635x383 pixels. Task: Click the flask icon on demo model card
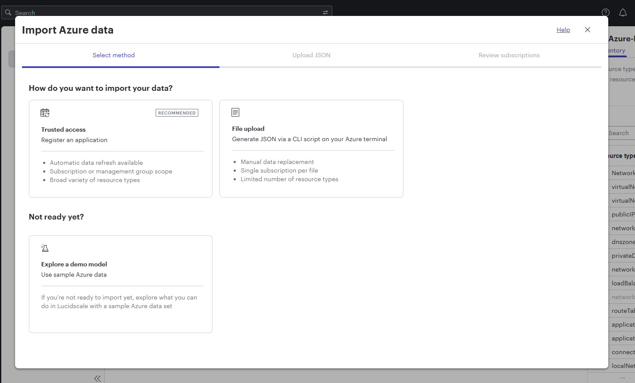45,247
